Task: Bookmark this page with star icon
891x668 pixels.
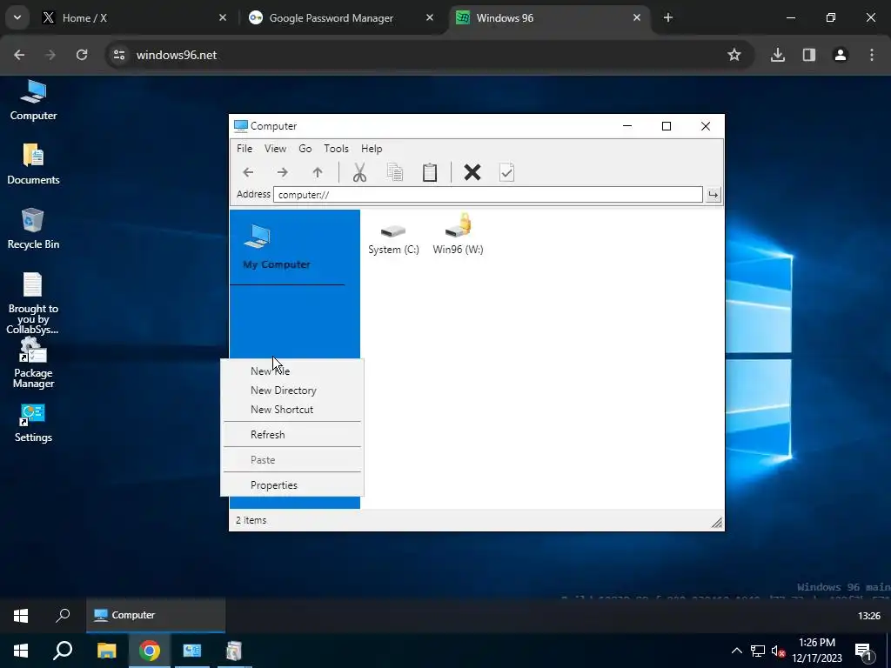Action: click(734, 55)
